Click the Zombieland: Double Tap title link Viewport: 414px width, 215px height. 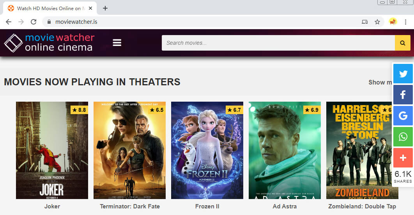pyautogui.click(x=362, y=206)
